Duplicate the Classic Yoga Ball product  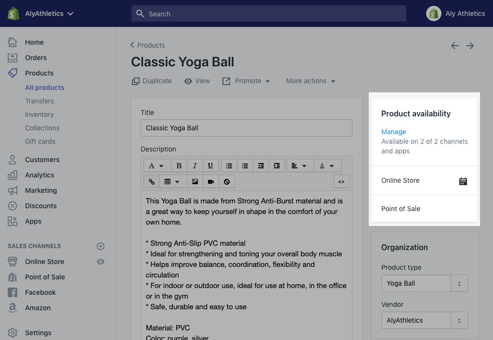(152, 81)
